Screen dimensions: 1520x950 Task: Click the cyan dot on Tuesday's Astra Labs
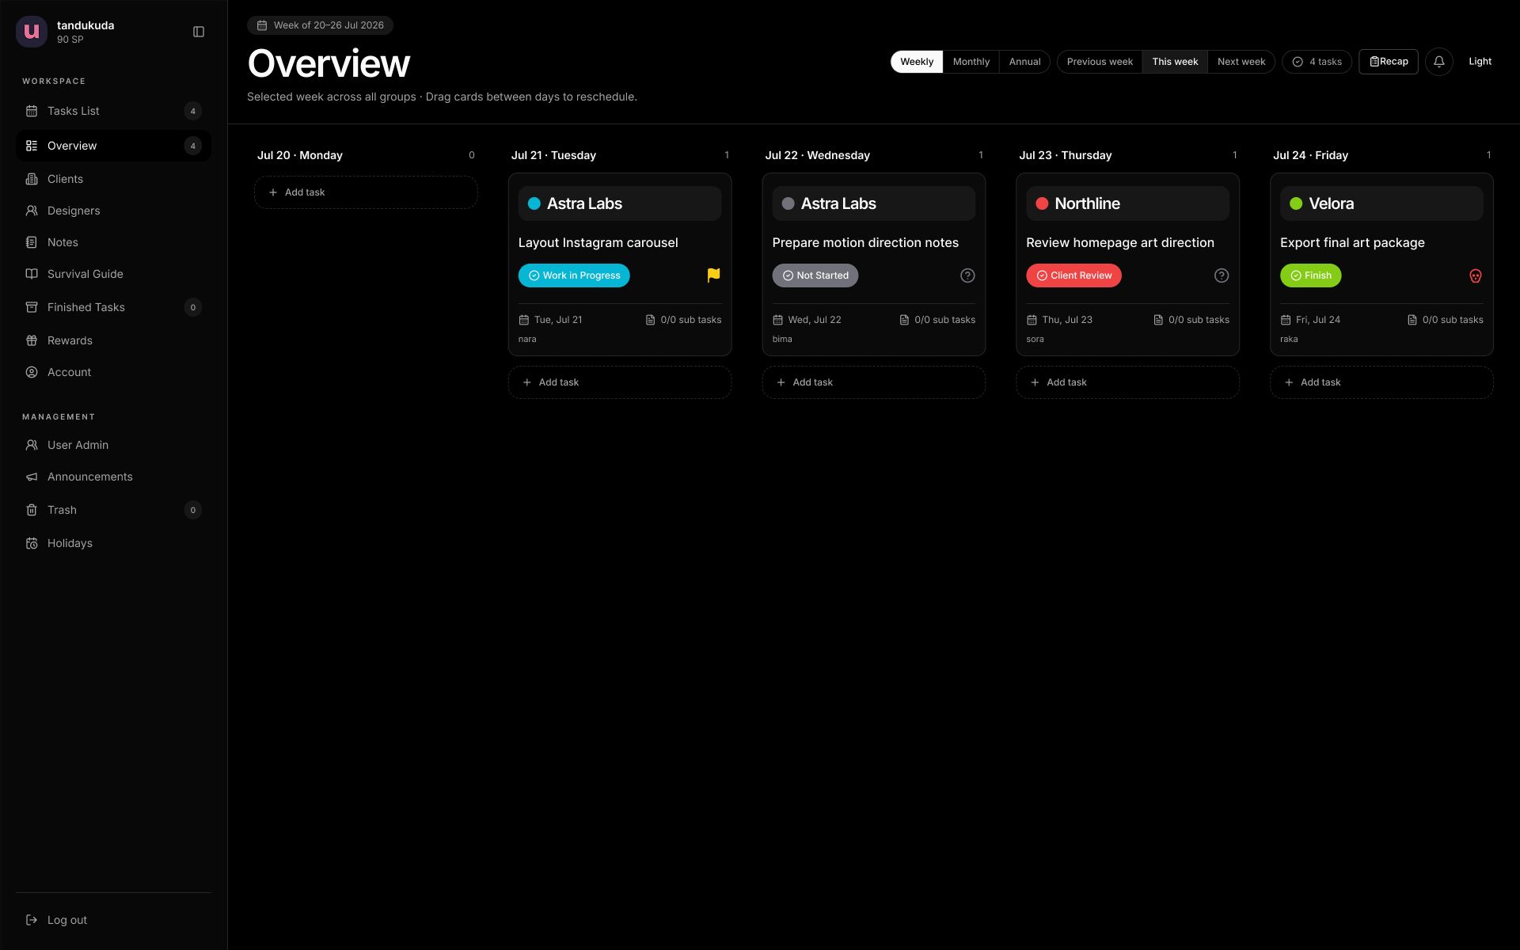pyautogui.click(x=534, y=203)
